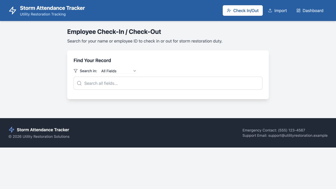Open the All Fields search dropdown
336x189 pixels.
[118, 71]
